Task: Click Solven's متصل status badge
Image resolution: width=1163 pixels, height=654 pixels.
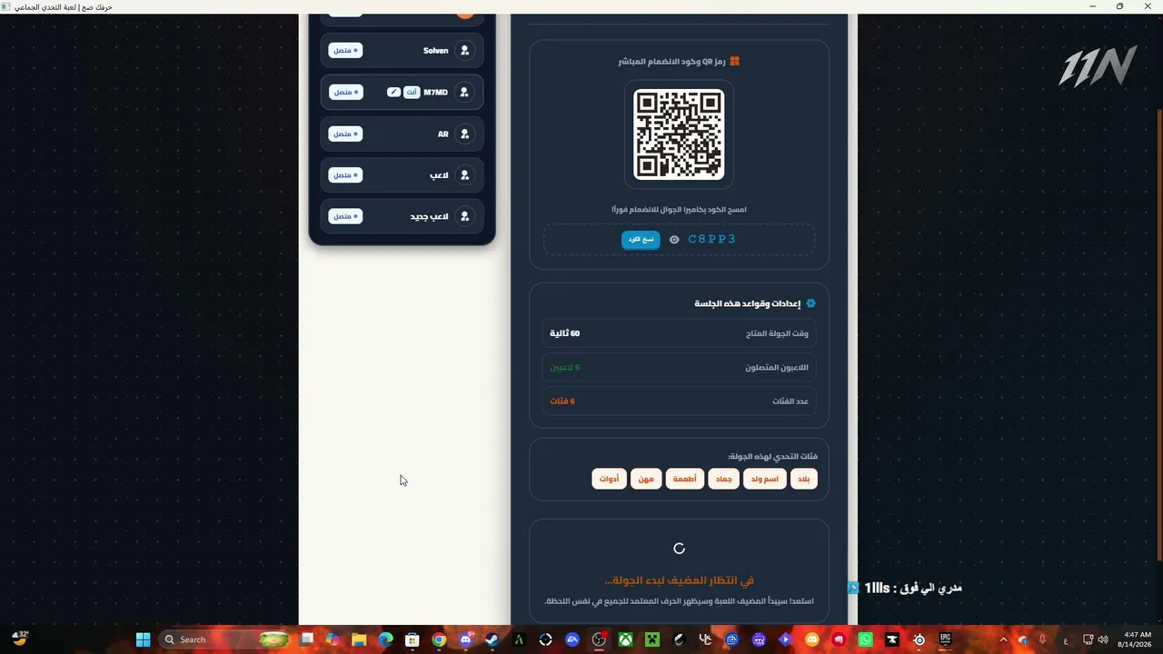Action: 345,50
